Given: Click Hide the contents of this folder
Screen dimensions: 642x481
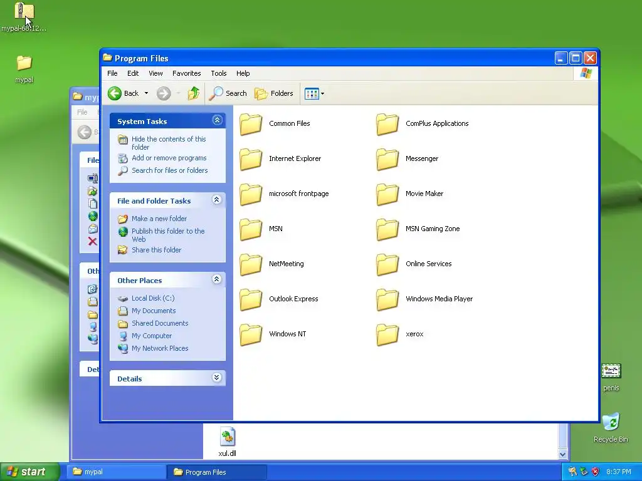Looking at the screenshot, I should [169, 143].
